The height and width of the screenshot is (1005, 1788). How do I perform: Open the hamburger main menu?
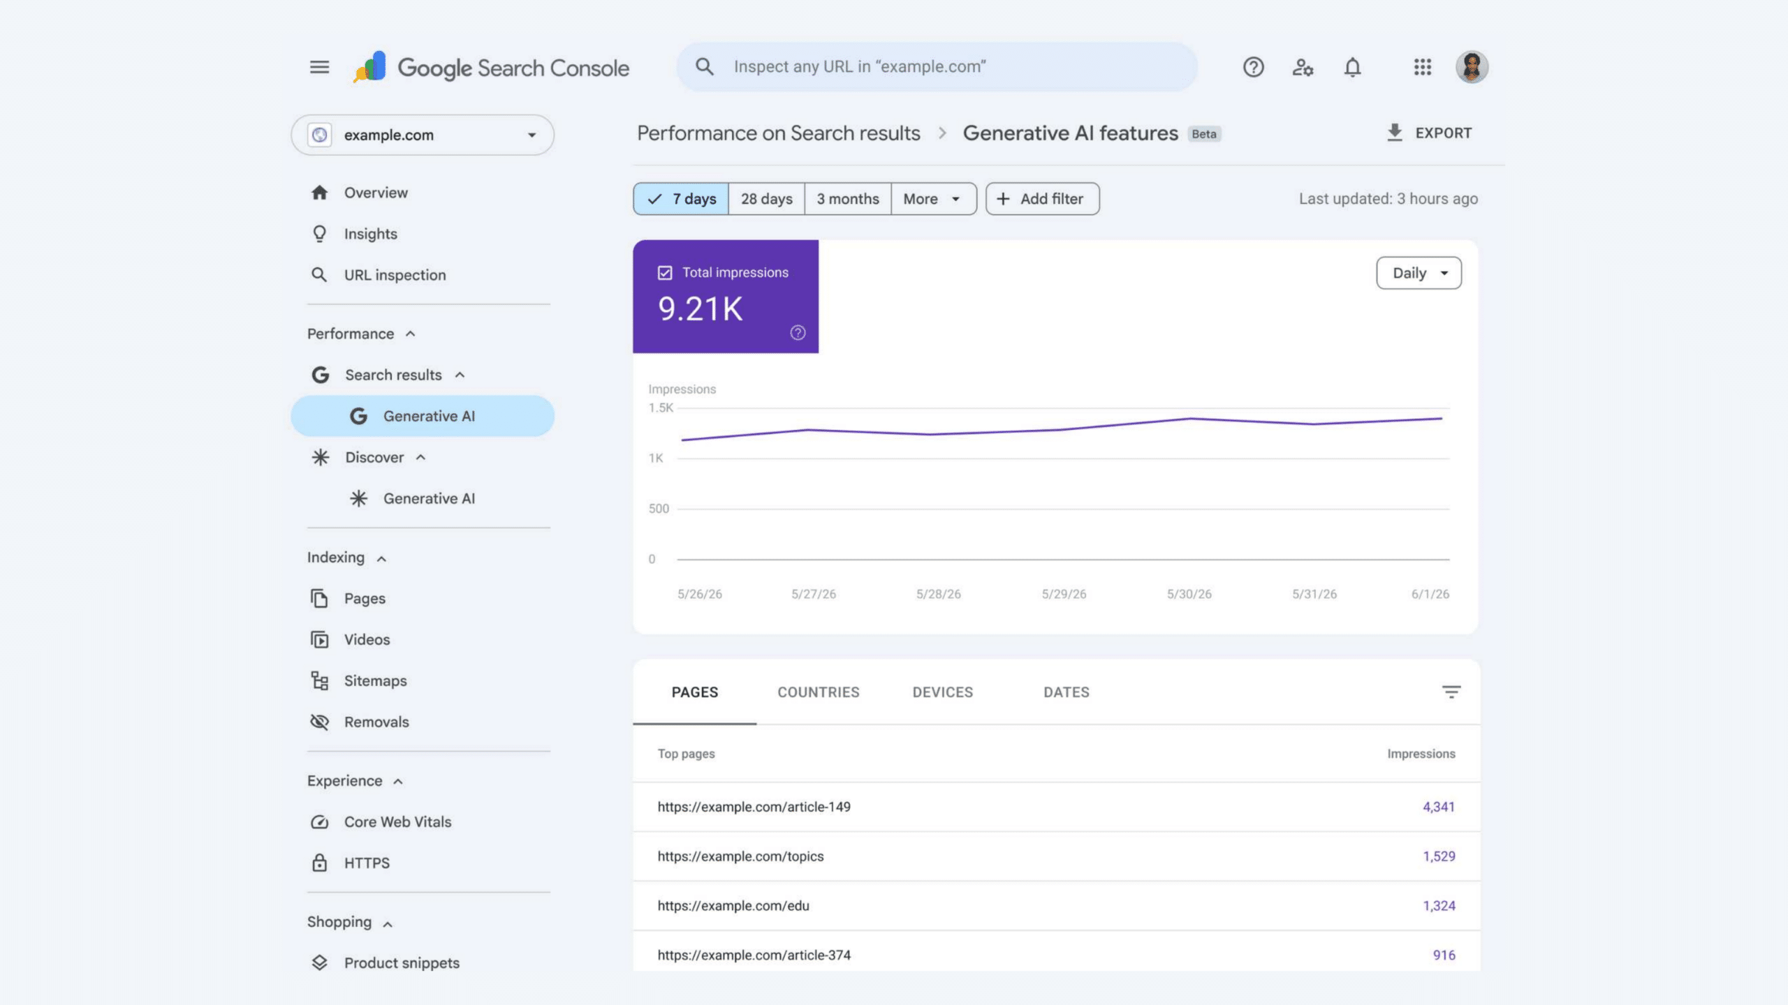(319, 67)
